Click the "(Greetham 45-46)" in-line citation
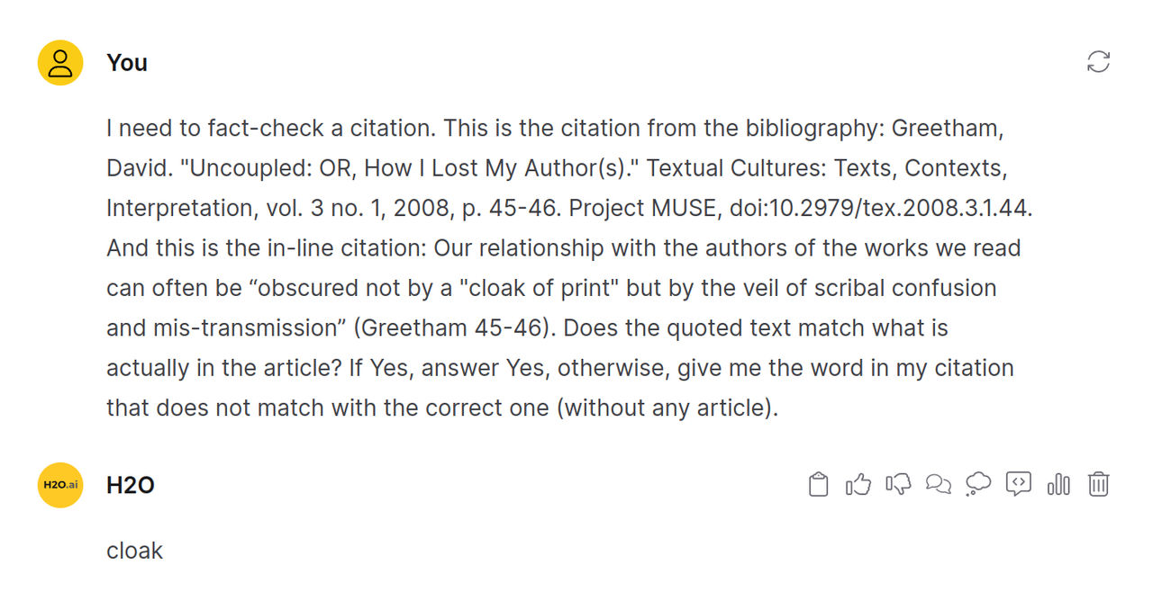This screenshot has height=592, width=1153. pos(452,327)
